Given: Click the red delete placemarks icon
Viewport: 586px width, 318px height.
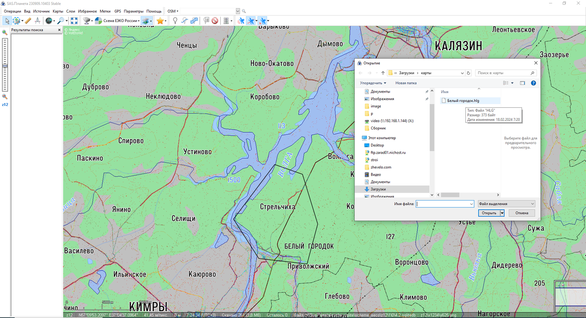Looking at the screenshot, I should [214, 21].
